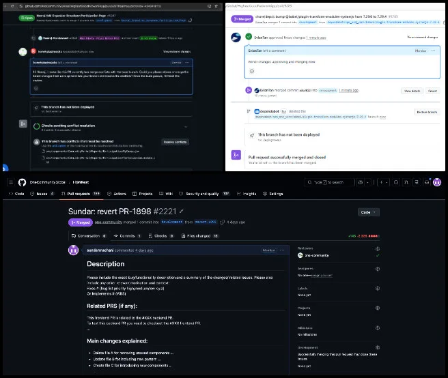448x378 pixels.
Task: Click the Projects gear icon in sidebar
Action: click(378, 308)
